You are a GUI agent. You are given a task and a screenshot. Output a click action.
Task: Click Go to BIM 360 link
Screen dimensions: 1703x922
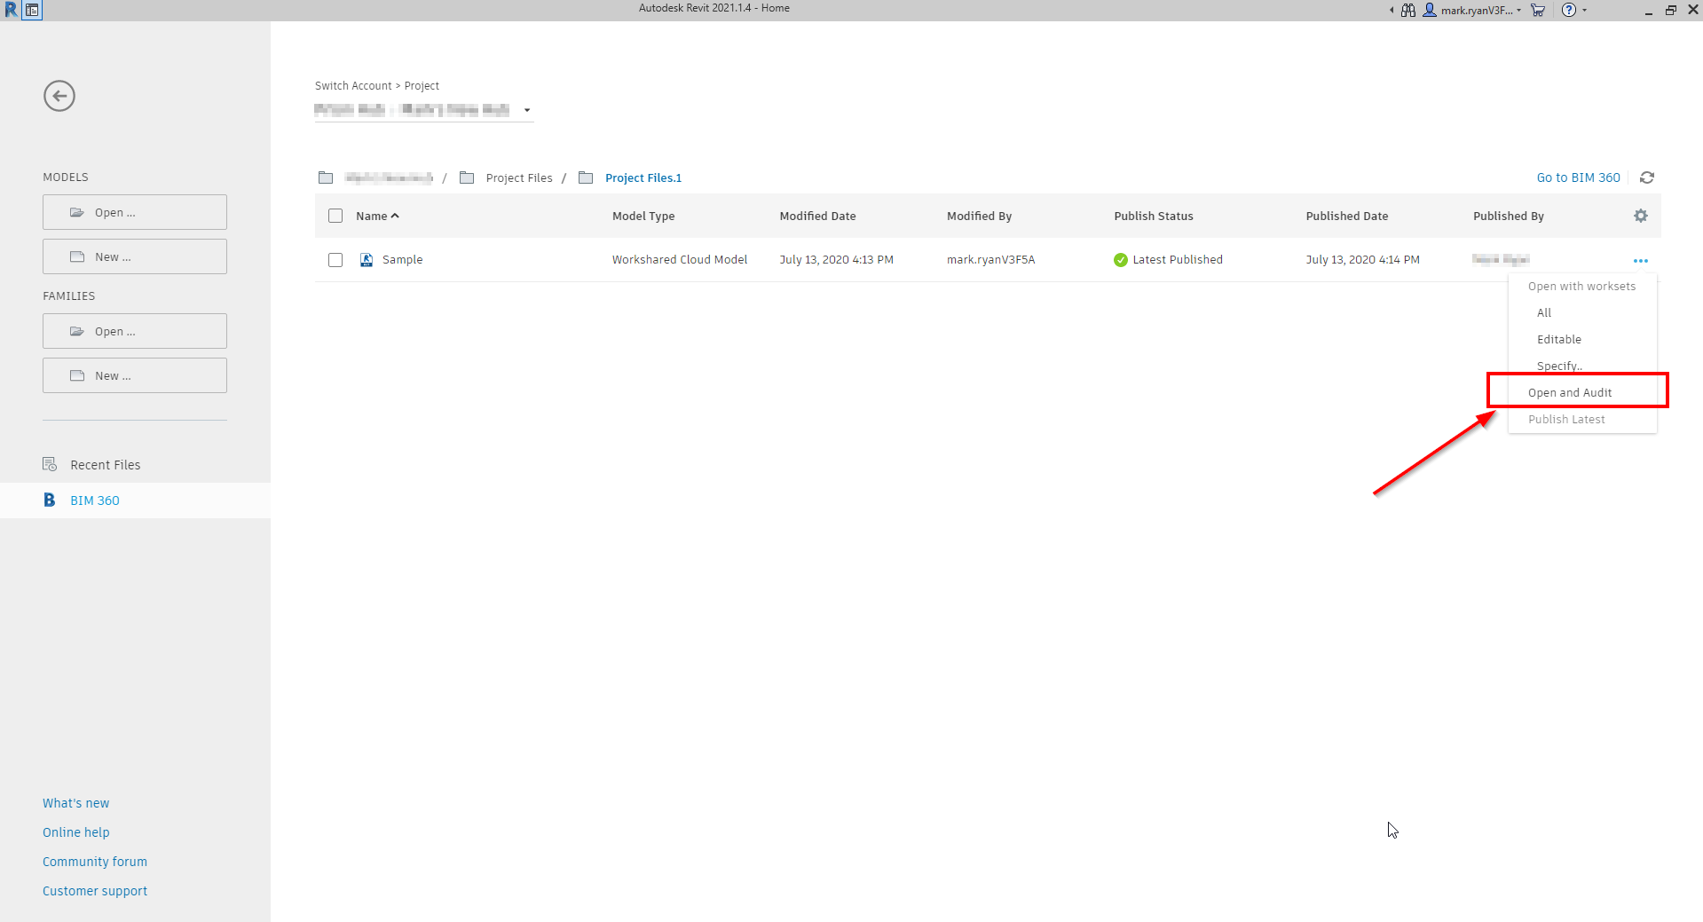coord(1578,177)
